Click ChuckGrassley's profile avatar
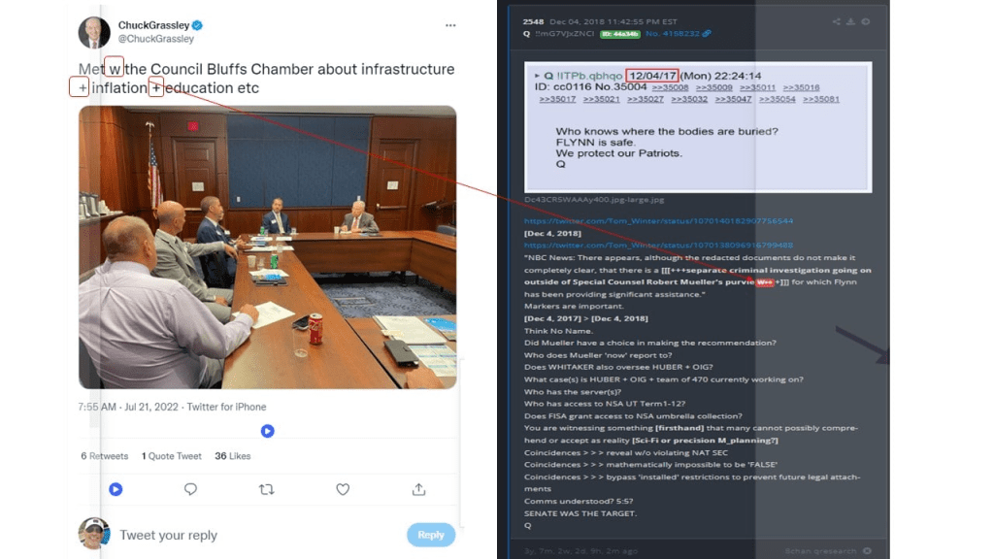The width and height of the screenshot is (994, 559). [94, 32]
